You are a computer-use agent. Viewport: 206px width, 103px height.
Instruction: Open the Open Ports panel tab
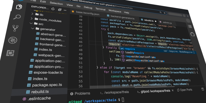(x=185, y=90)
